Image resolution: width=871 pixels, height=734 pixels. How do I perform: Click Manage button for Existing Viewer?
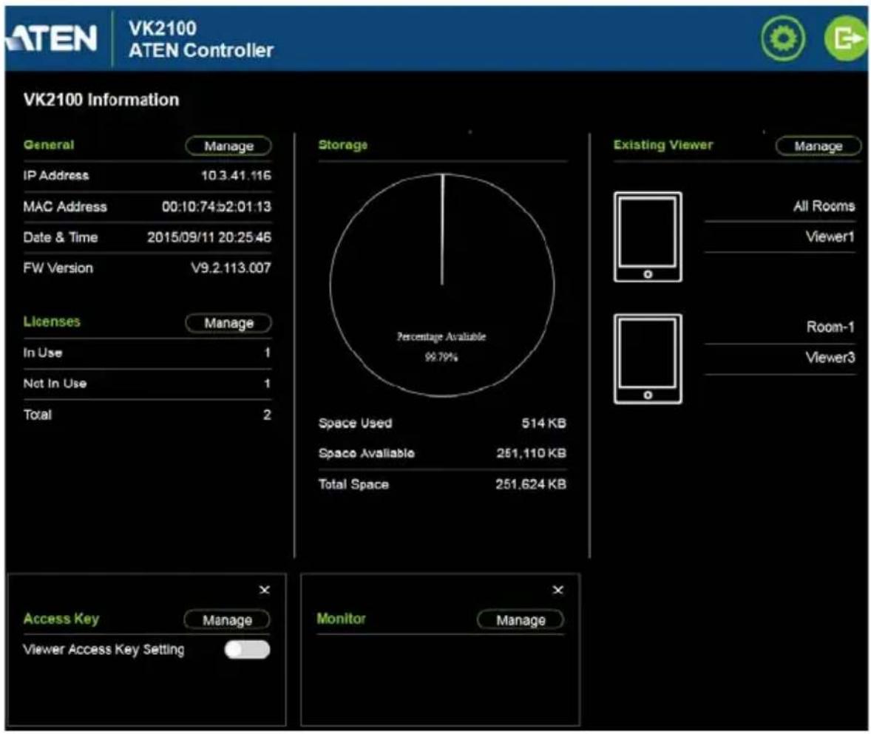point(819,146)
